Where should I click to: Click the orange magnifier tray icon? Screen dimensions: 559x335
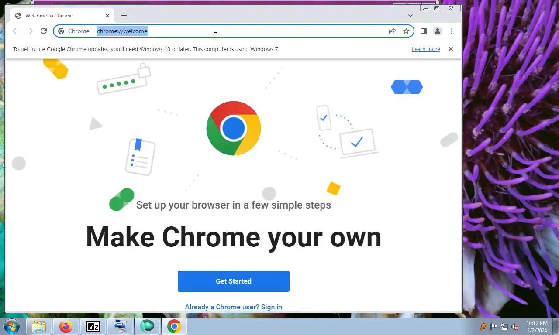point(483,327)
